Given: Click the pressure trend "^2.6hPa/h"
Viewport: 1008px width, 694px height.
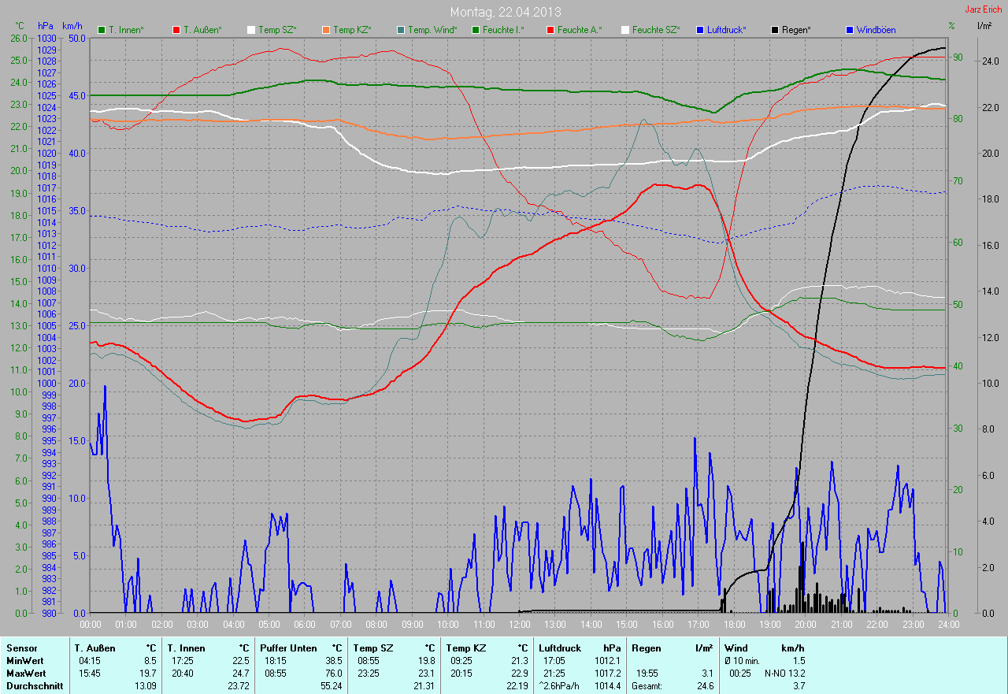Looking at the screenshot, I should [559, 686].
